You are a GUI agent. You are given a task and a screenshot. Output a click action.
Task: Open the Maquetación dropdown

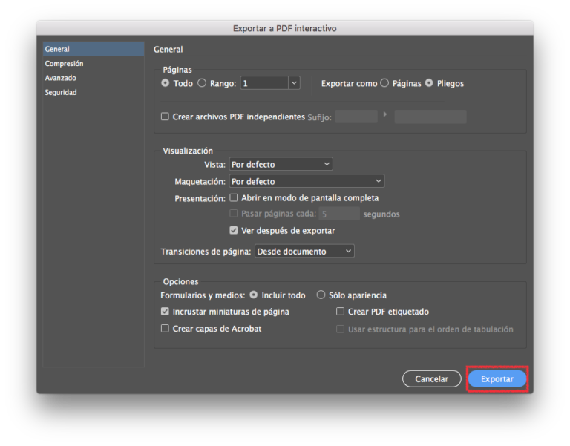(x=307, y=181)
